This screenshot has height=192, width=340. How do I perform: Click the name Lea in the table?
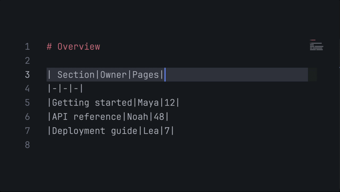point(151,131)
